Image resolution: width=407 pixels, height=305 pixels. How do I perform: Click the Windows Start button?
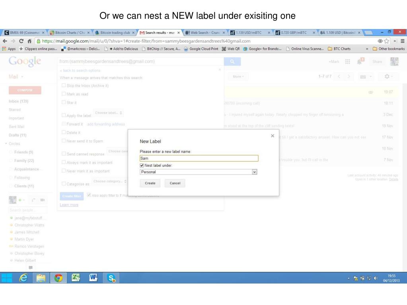click(7, 278)
